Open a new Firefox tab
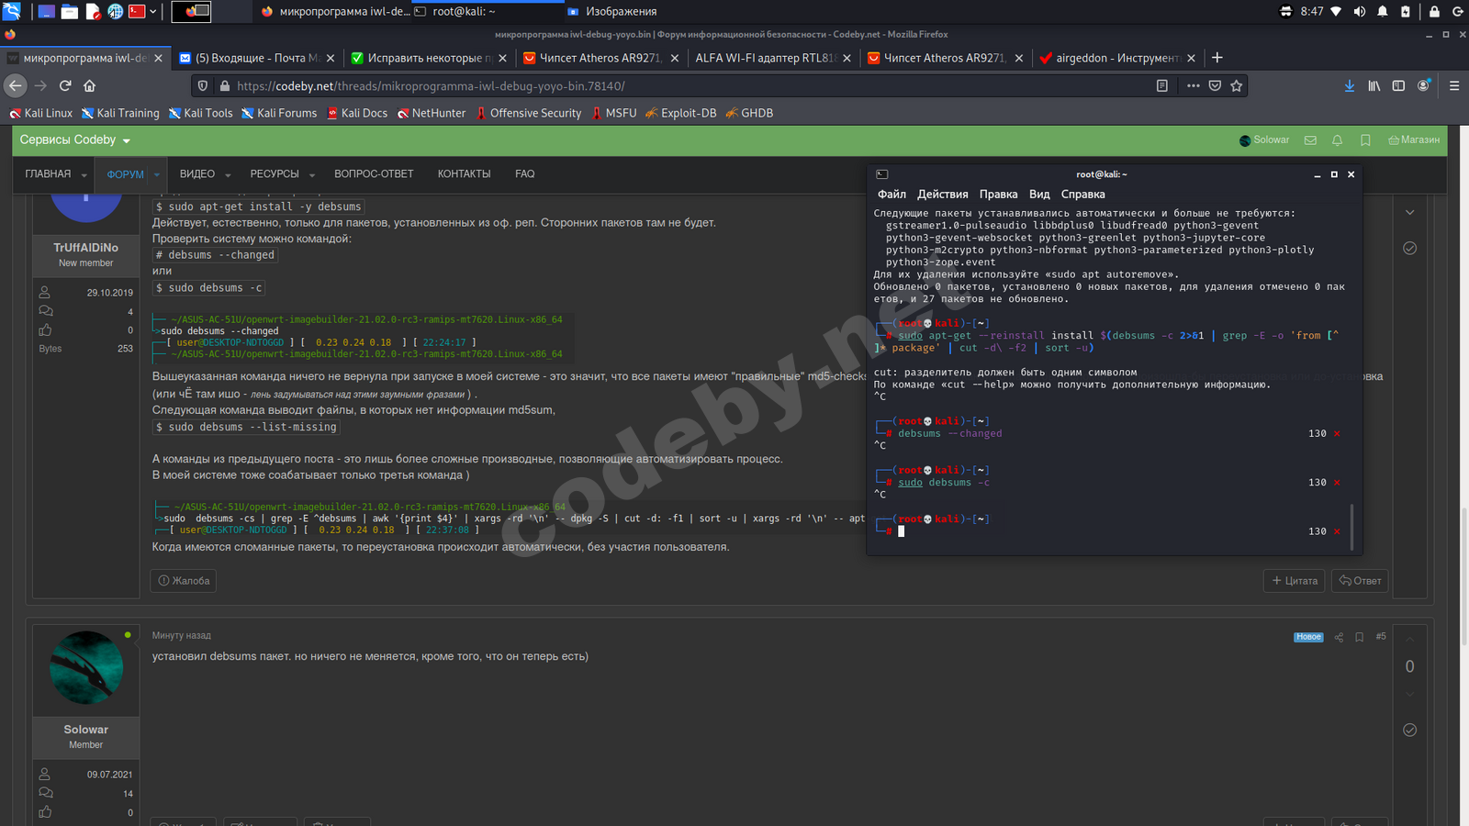This screenshot has width=1469, height=826. click(1217, 58)
